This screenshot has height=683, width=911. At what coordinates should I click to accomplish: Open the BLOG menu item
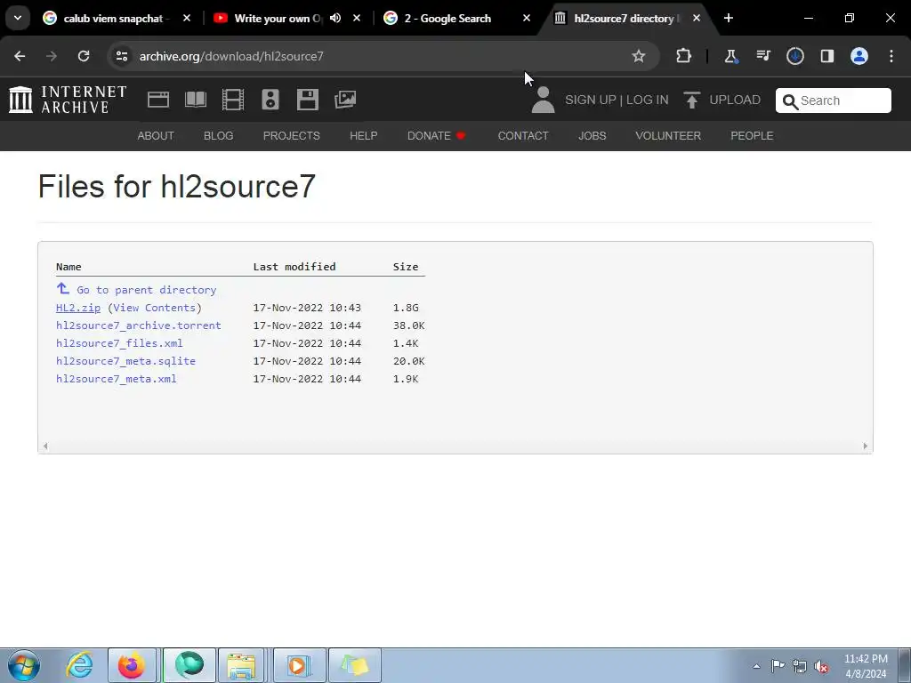pos(219,136)
